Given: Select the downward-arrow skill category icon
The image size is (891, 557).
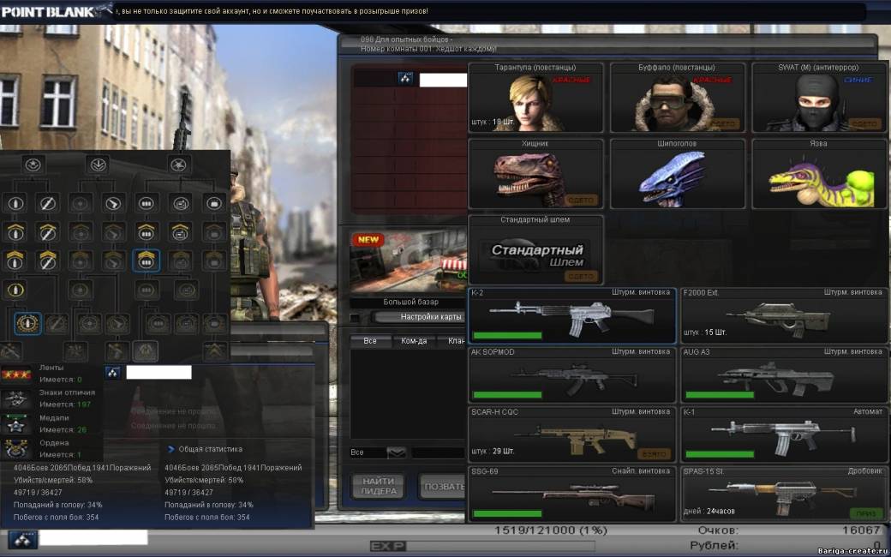Looking at the screenshot, I should click(97, 165).
